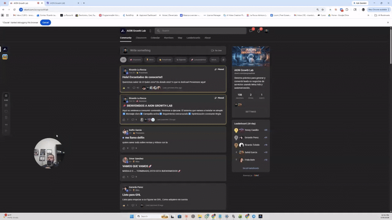Filter posts by Lanzamientos category

point(199,60)
